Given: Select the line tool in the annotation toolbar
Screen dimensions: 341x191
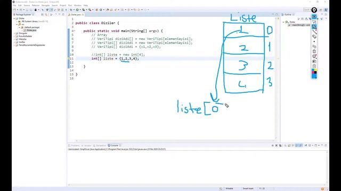Looking at the screenshot, I should (314, 32).
